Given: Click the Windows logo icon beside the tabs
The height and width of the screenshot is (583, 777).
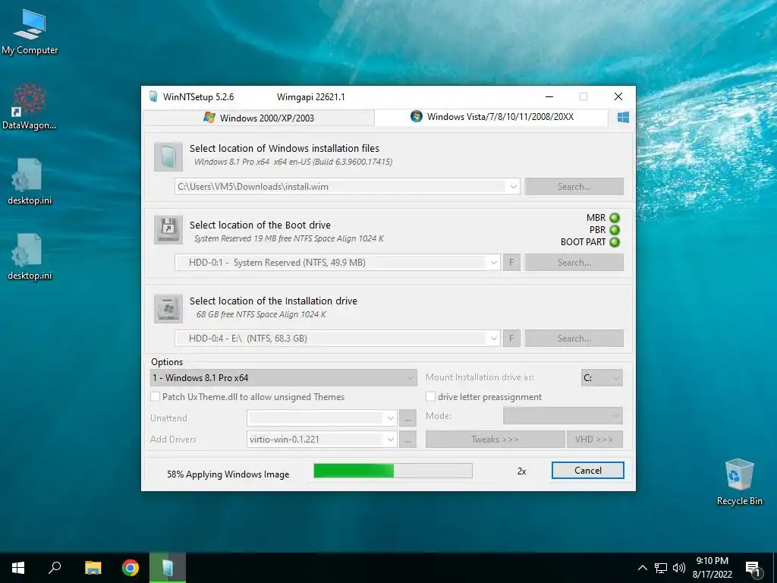Looking at the screenshot, I should click(x=623, y=118).
